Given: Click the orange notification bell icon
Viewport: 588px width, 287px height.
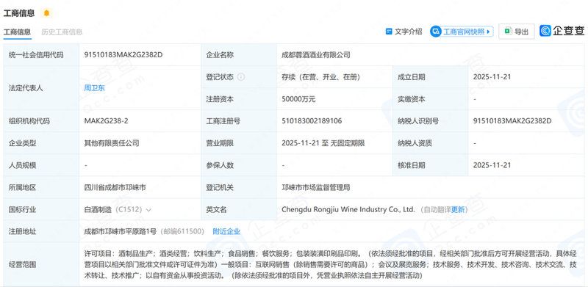Looking at the screenshot, I should point(46,13).
